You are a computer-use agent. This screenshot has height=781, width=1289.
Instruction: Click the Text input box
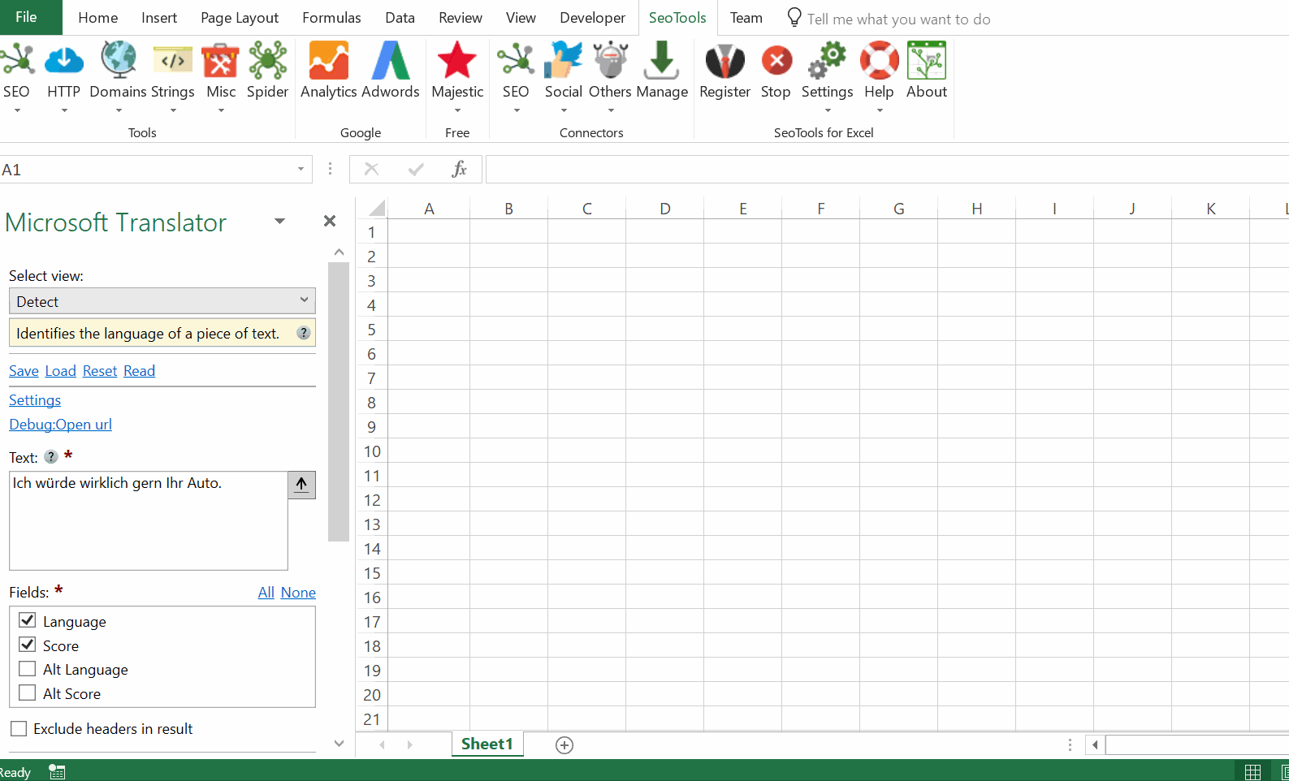point(149,520)
